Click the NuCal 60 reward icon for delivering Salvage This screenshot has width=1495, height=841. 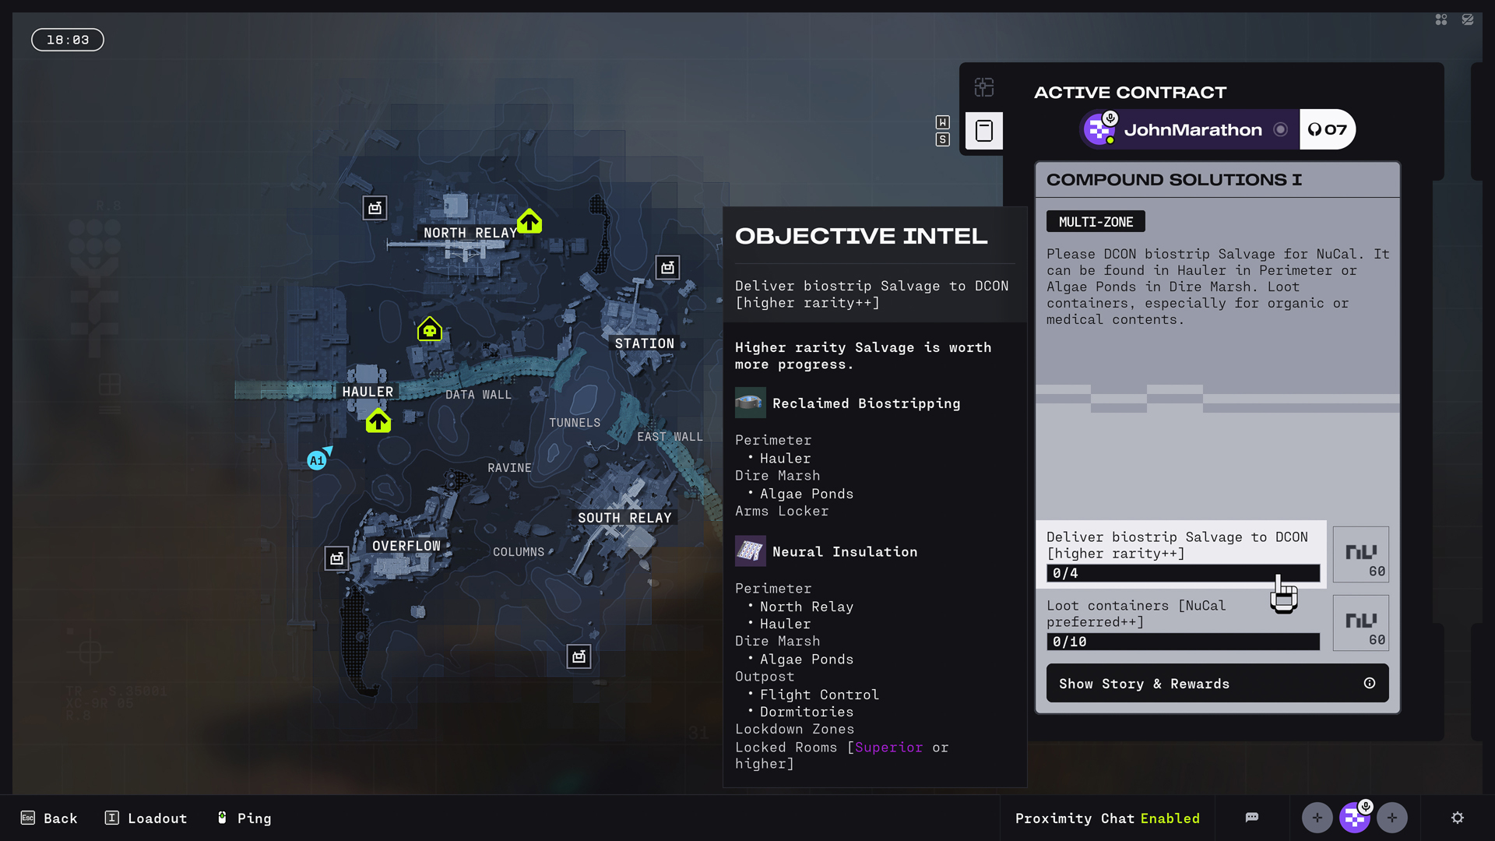click(x=1361, y=554)
